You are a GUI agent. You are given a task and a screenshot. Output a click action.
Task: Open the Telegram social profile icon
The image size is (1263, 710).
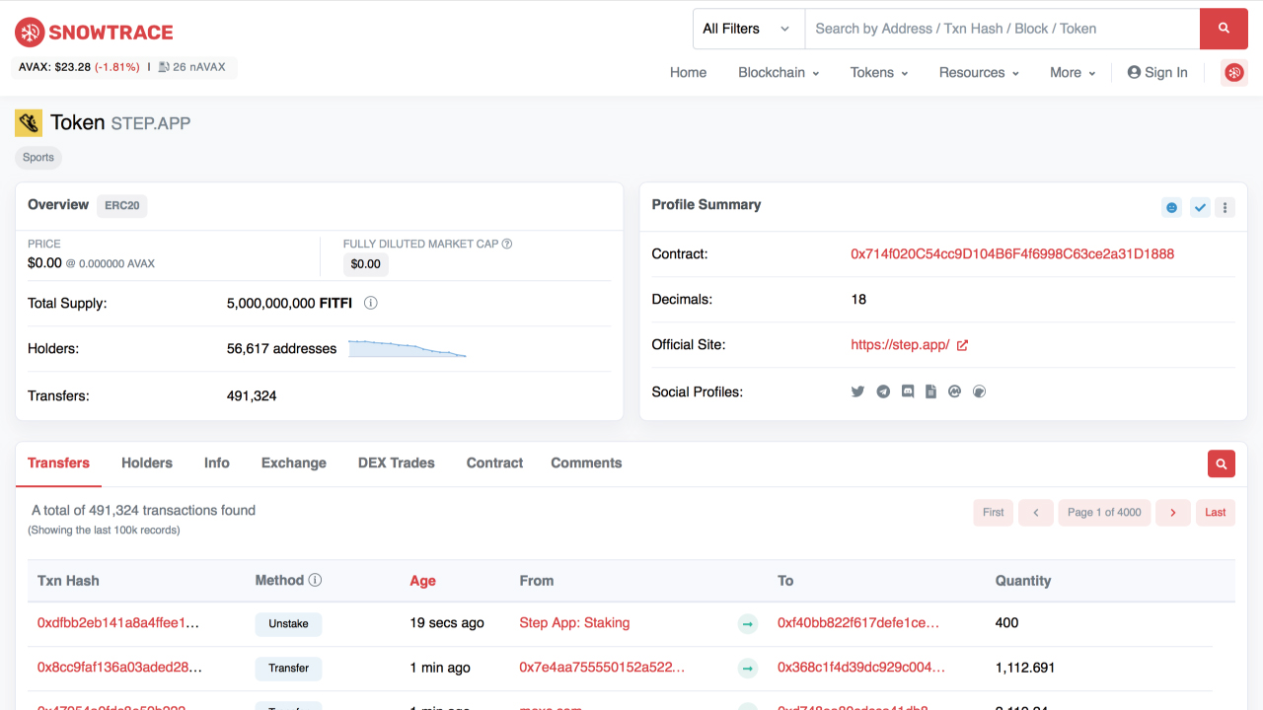tap(883, 391)
